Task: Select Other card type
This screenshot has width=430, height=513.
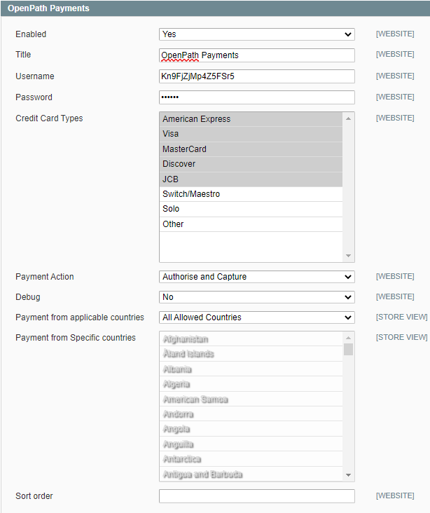Action: tap(251, 224)
